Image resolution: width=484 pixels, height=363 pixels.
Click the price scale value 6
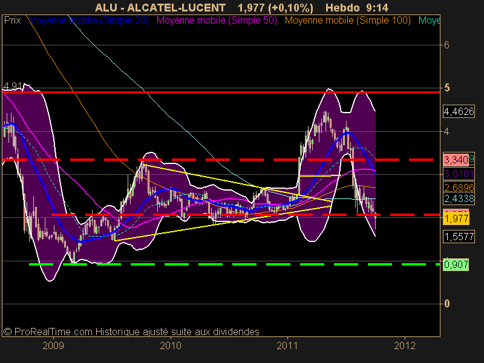(446, 45)
